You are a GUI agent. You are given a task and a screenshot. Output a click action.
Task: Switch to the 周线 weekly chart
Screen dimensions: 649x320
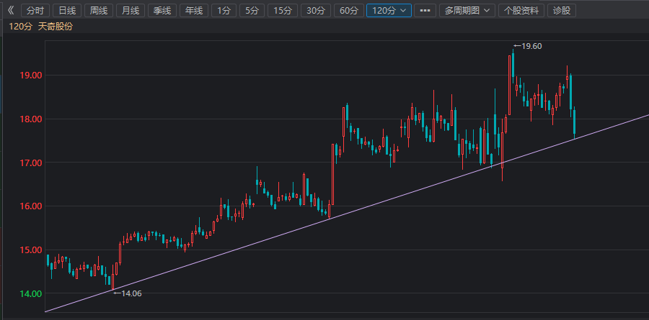99,10
